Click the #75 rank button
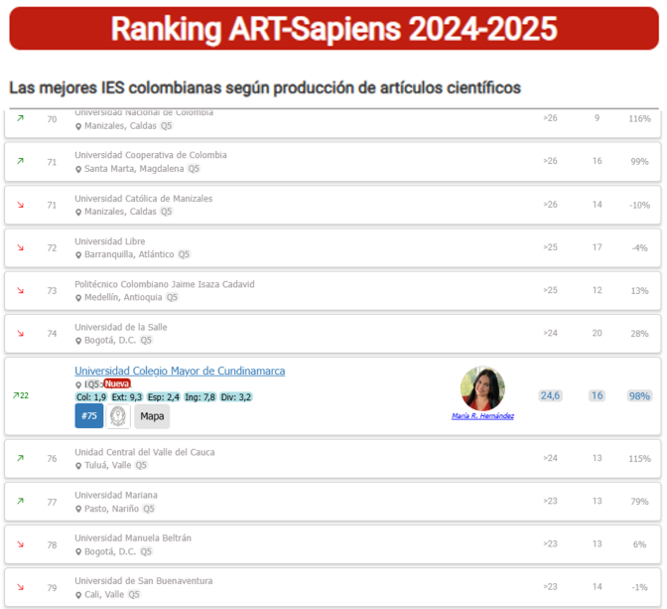This screenshot has width=667, height=609. pos(89,416)
